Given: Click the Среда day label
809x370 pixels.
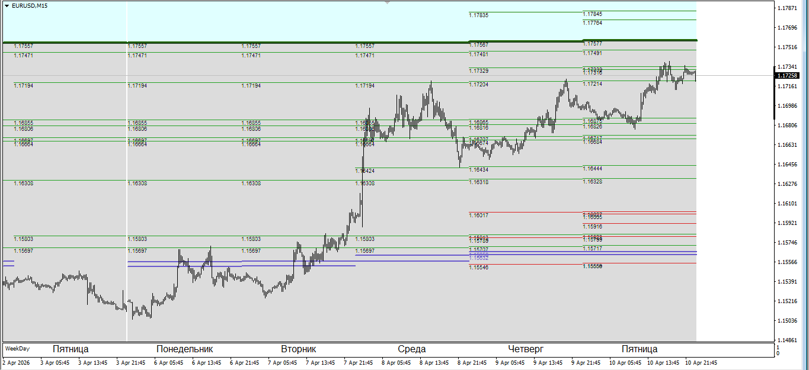Looking at the screenshot, I should pos(411,349).
